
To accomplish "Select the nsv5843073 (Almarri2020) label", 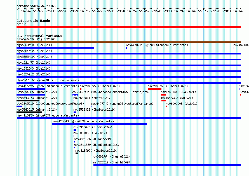I will click(x=37, y=98).
